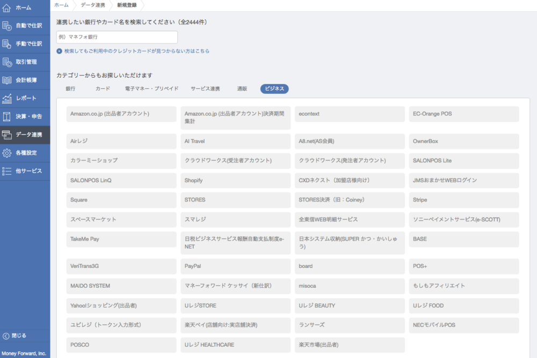Choose SALONPOS LinQ service

click(x=121, y=181)
